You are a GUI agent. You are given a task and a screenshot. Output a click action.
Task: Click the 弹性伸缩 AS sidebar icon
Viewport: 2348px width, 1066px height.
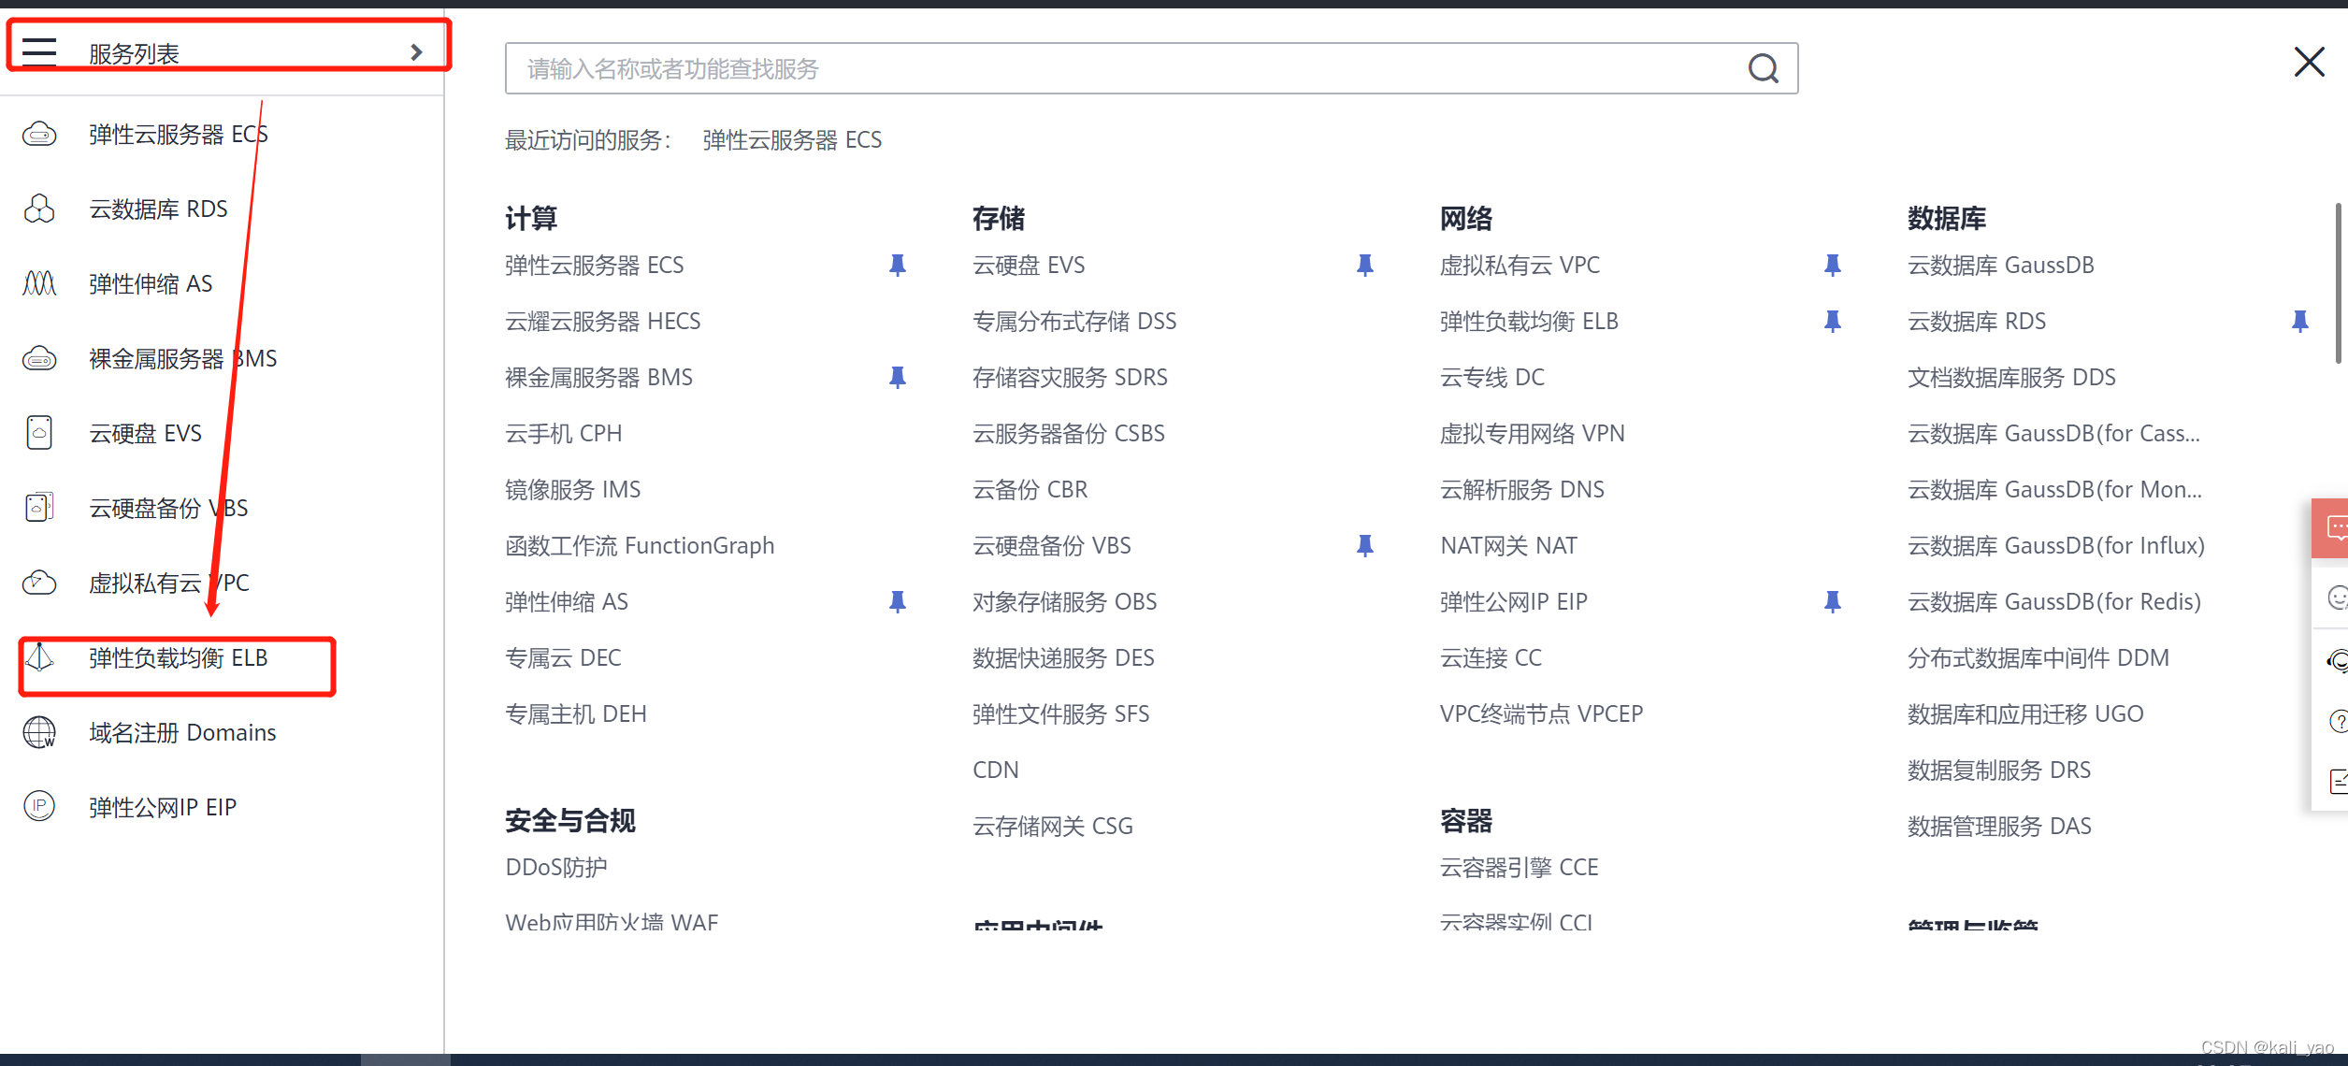click(39, 283)
